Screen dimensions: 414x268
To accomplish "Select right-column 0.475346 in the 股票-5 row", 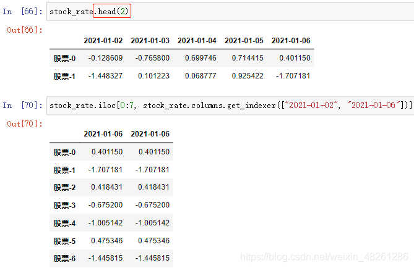I will [153, 241].
